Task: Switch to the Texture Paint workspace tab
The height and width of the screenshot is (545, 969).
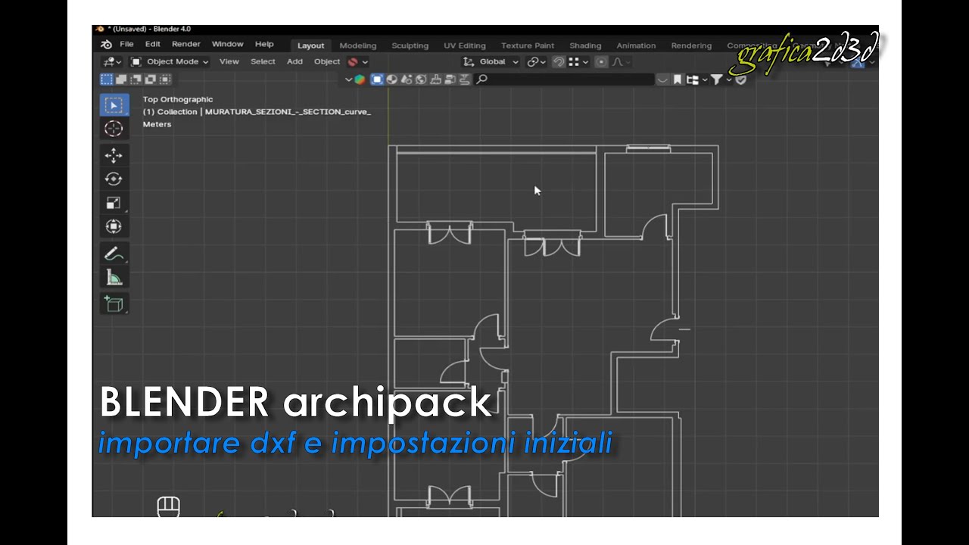Action: (x=528, y=45)
